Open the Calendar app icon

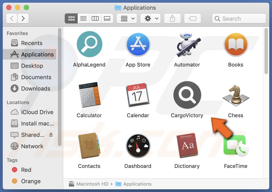(x=138, y=95)
